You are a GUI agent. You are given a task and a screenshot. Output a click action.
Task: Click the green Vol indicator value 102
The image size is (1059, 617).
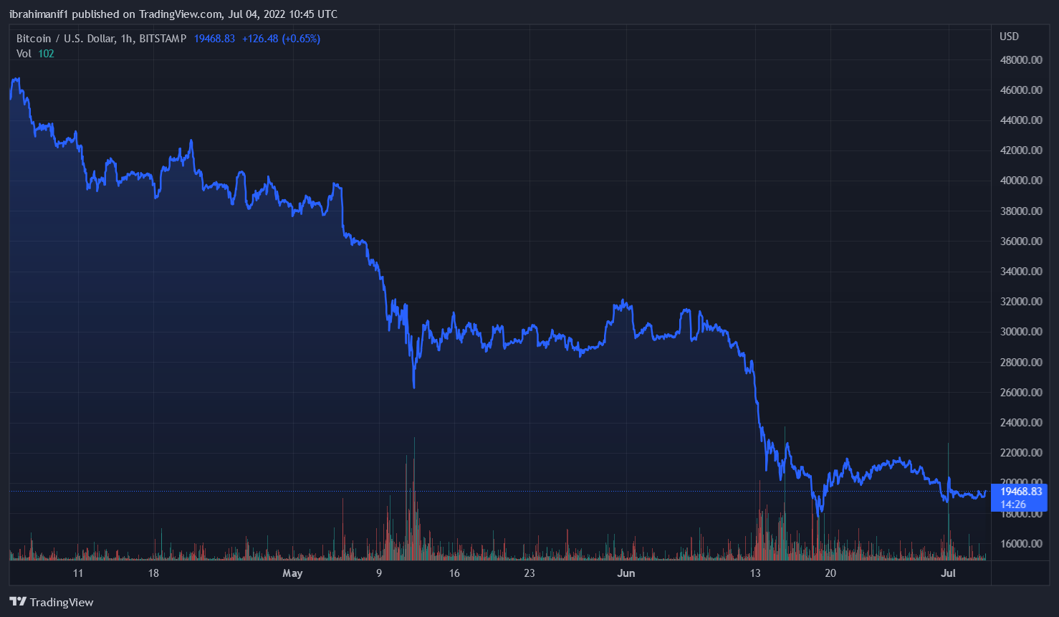pyautogui.click(x=46, y=53)
